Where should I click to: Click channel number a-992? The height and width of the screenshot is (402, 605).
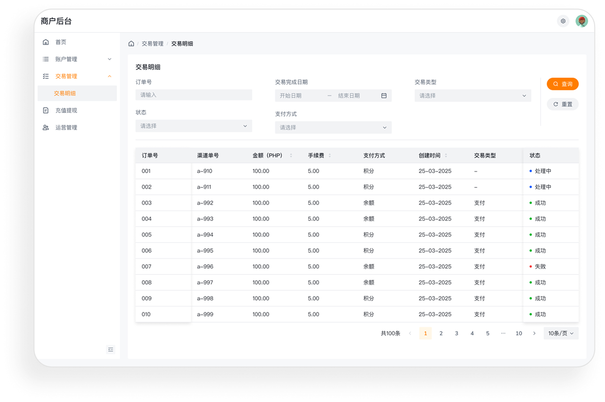click(205, 203)
